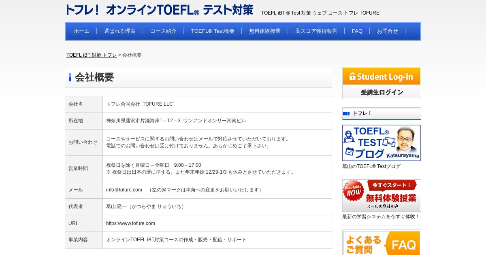
Task: Click the https://www.tofure.com URL text
Action: coord(130,223)
